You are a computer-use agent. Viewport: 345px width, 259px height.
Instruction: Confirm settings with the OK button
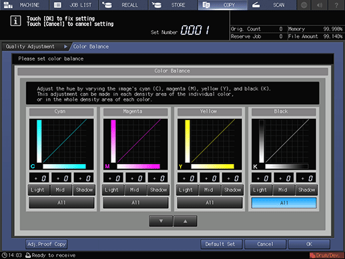[309, 244]
